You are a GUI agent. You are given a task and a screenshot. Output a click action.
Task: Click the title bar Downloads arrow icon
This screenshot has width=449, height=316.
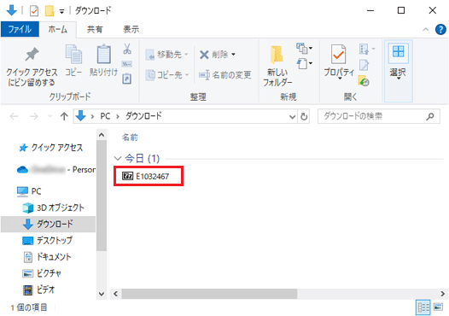coord(11,10)
